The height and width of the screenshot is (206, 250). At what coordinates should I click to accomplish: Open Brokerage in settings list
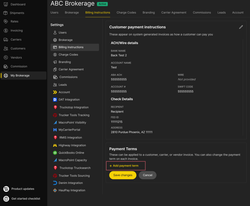coord(75,40)
